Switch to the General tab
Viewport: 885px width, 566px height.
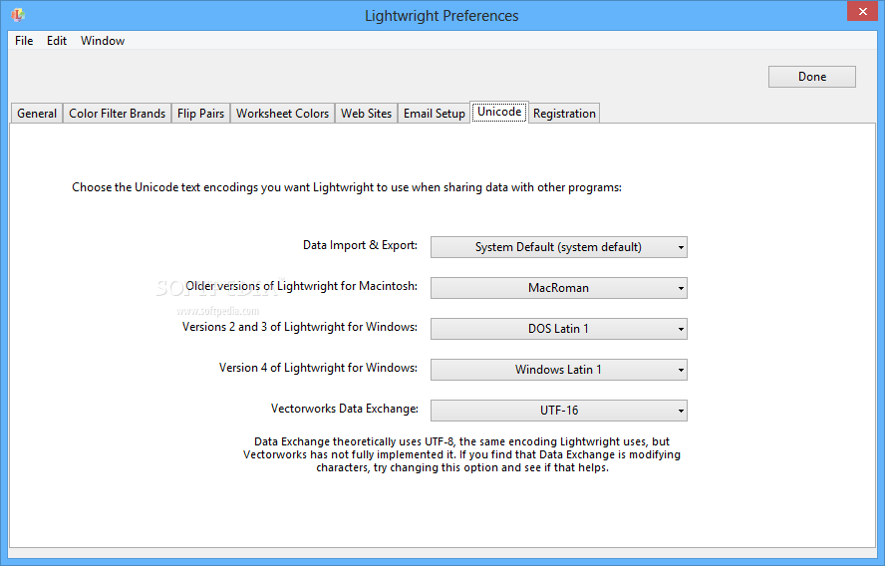click(37, 114)
